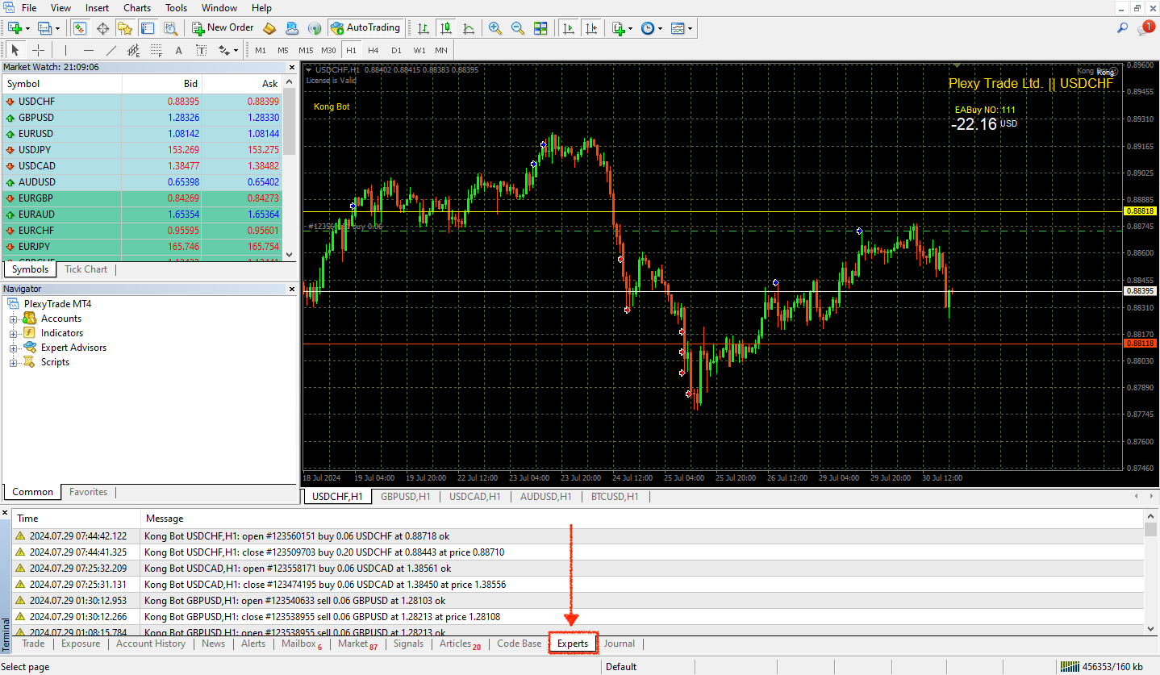The width and height of the screenshot is (1160, 675).
Task: Switch timeframe to M15
Action: click(x=306, y=50)
